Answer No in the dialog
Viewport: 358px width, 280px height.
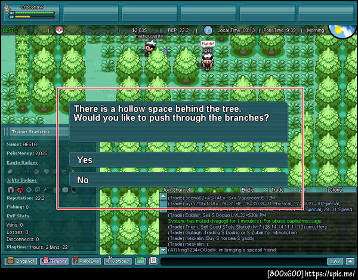[x=178, y=180]
